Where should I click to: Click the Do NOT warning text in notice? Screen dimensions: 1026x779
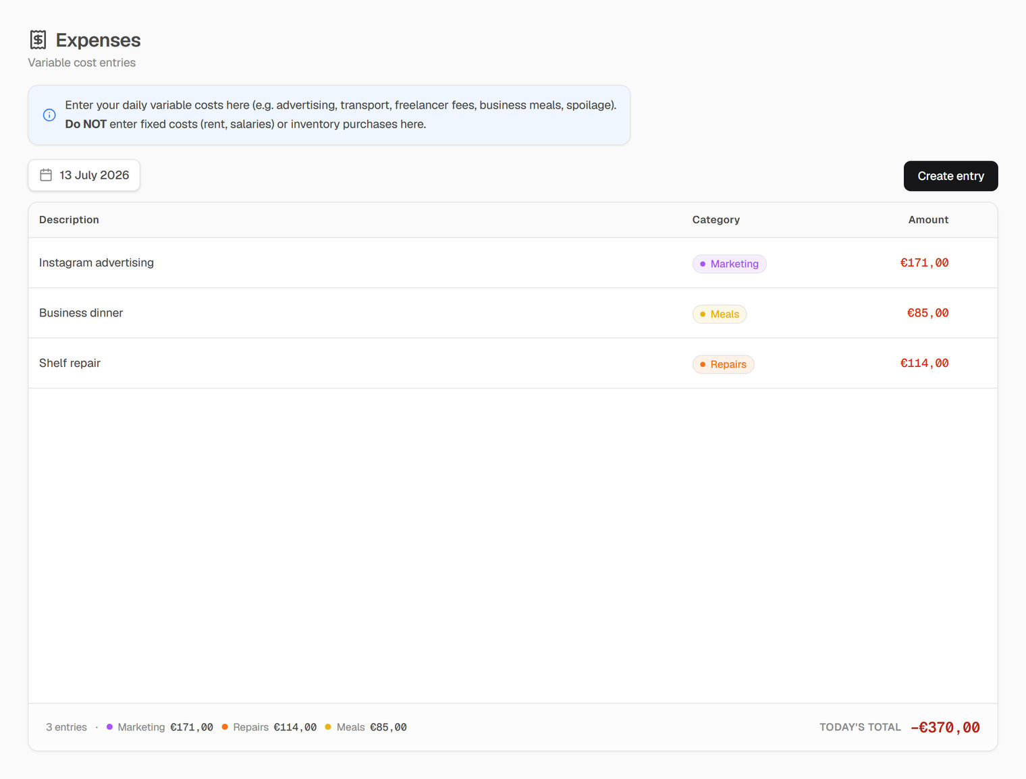tap(86, 124)
